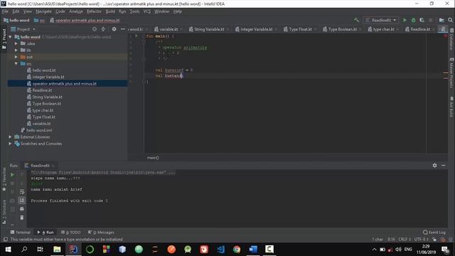Open the Refactor menu
The height and width of the screenshot is (256, 455).
[x=94, y=11]
